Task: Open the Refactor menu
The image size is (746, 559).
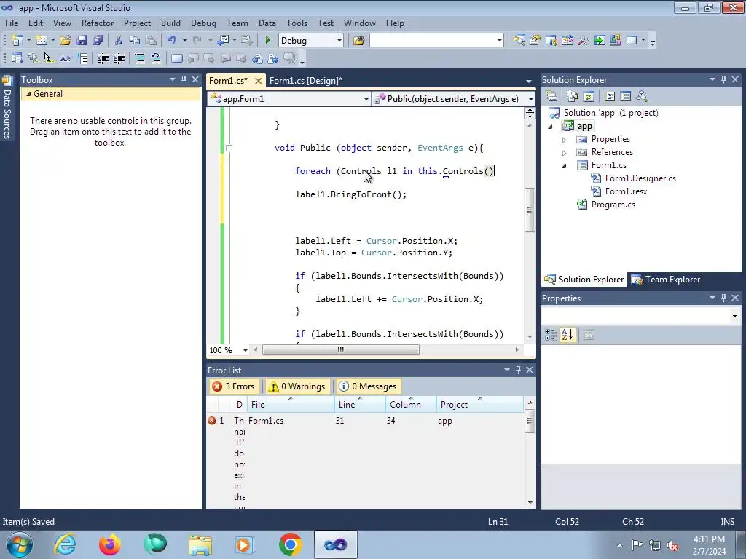Action: 98,23
